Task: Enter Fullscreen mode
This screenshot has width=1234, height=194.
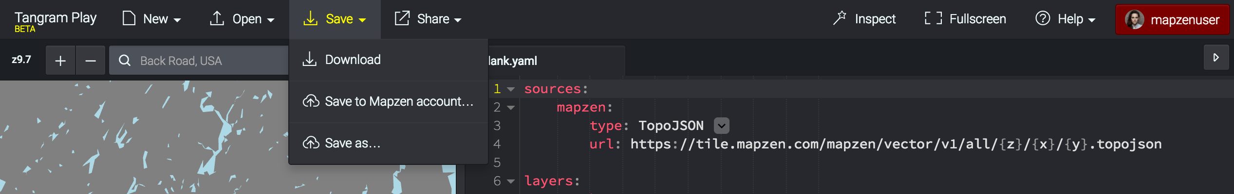Action: click(x=965, y=19)
